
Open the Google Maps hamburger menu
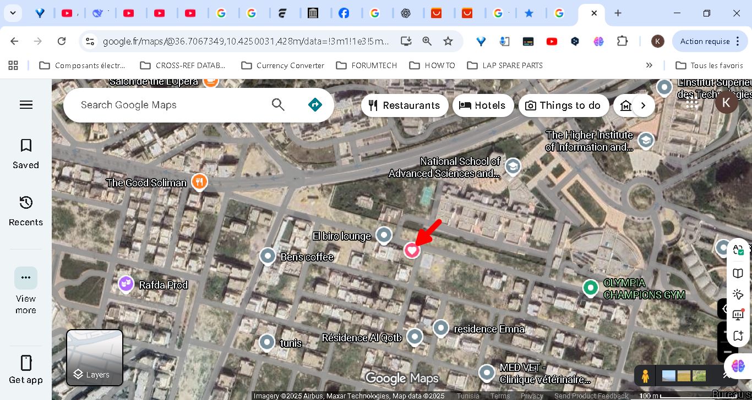click(26, 105)
